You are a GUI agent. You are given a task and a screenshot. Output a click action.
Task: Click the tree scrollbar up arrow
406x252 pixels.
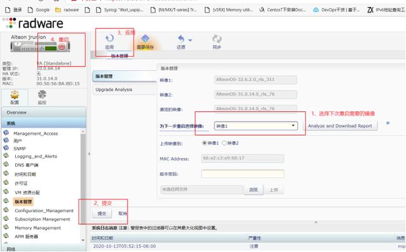coord(83,132)
